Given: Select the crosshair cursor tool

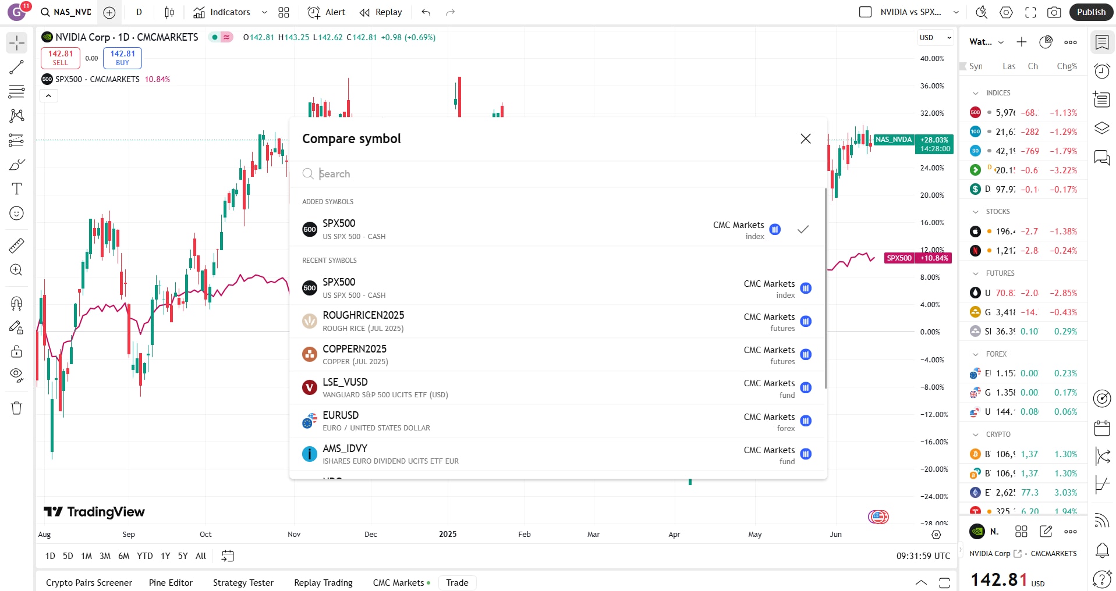Looking at the screenshot, I should 17,43.
